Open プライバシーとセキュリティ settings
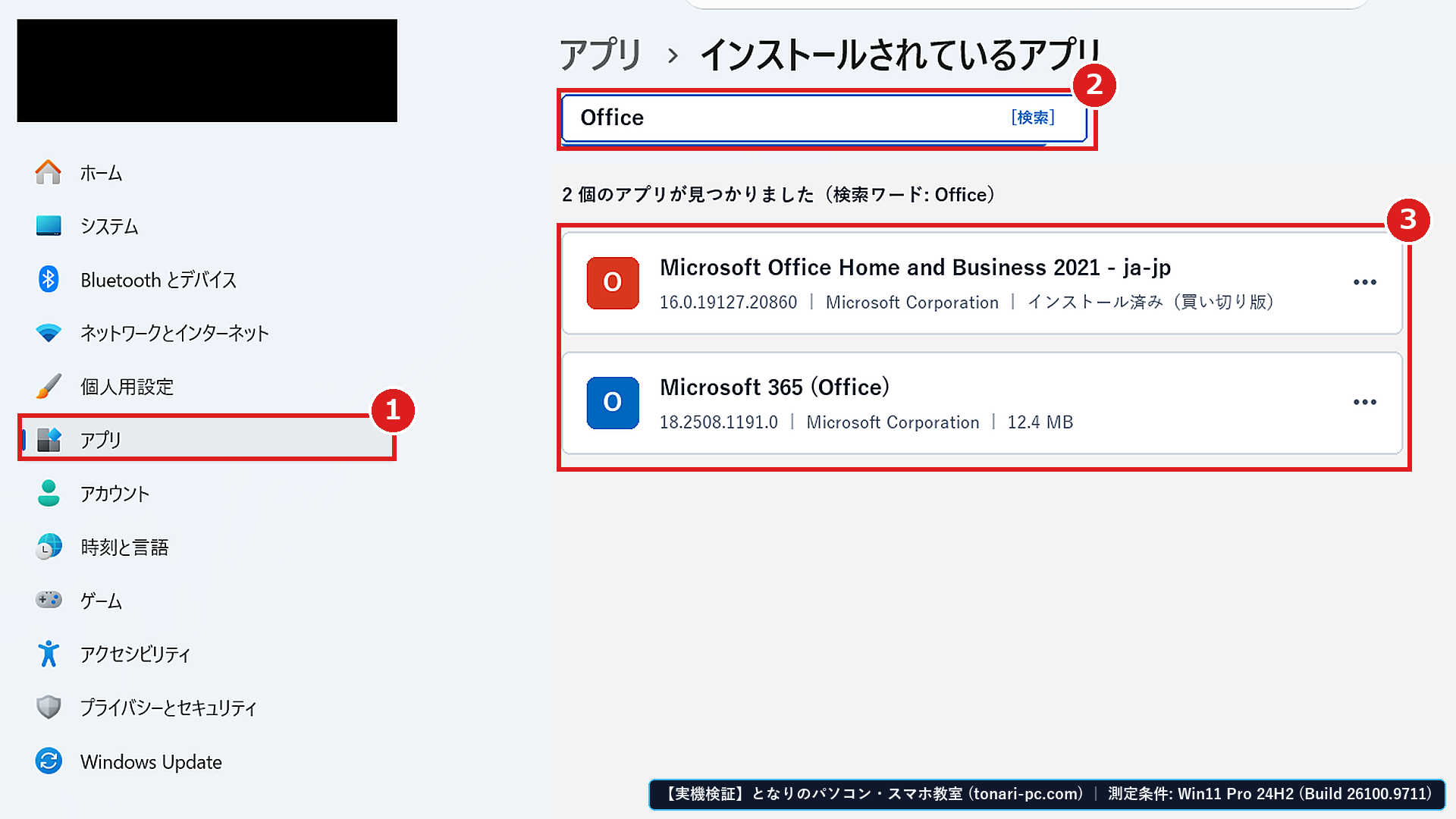Image resolution: width=1456 pixels, height=819 pixels. [168, 708]
